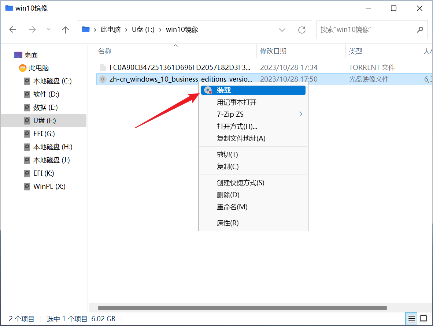
Task: Open the 7-Zip ZS submenu
Action: [x=253, y=114]
